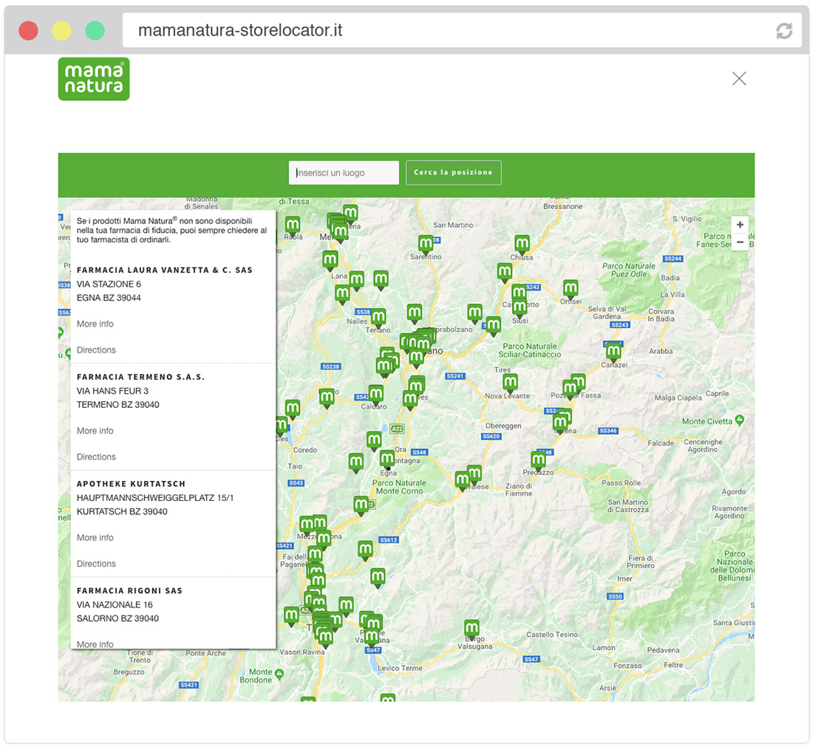Open More info for Farmacia Laura Vanzetta
The image size is (813, 750).
point(95,324)
